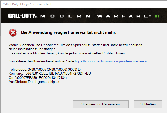Click the Call of Duty logo in banner
Screen dimensions: 167x113
[x=23, y=16]
